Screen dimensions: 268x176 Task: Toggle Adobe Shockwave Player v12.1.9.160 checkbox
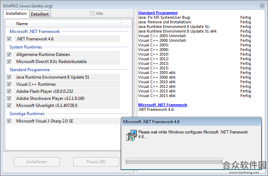pos(9,98)
